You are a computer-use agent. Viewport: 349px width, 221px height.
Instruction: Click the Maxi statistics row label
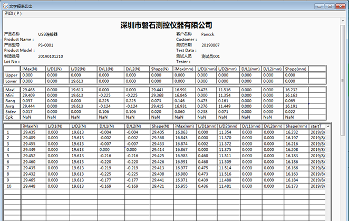[x=12, y=90]
